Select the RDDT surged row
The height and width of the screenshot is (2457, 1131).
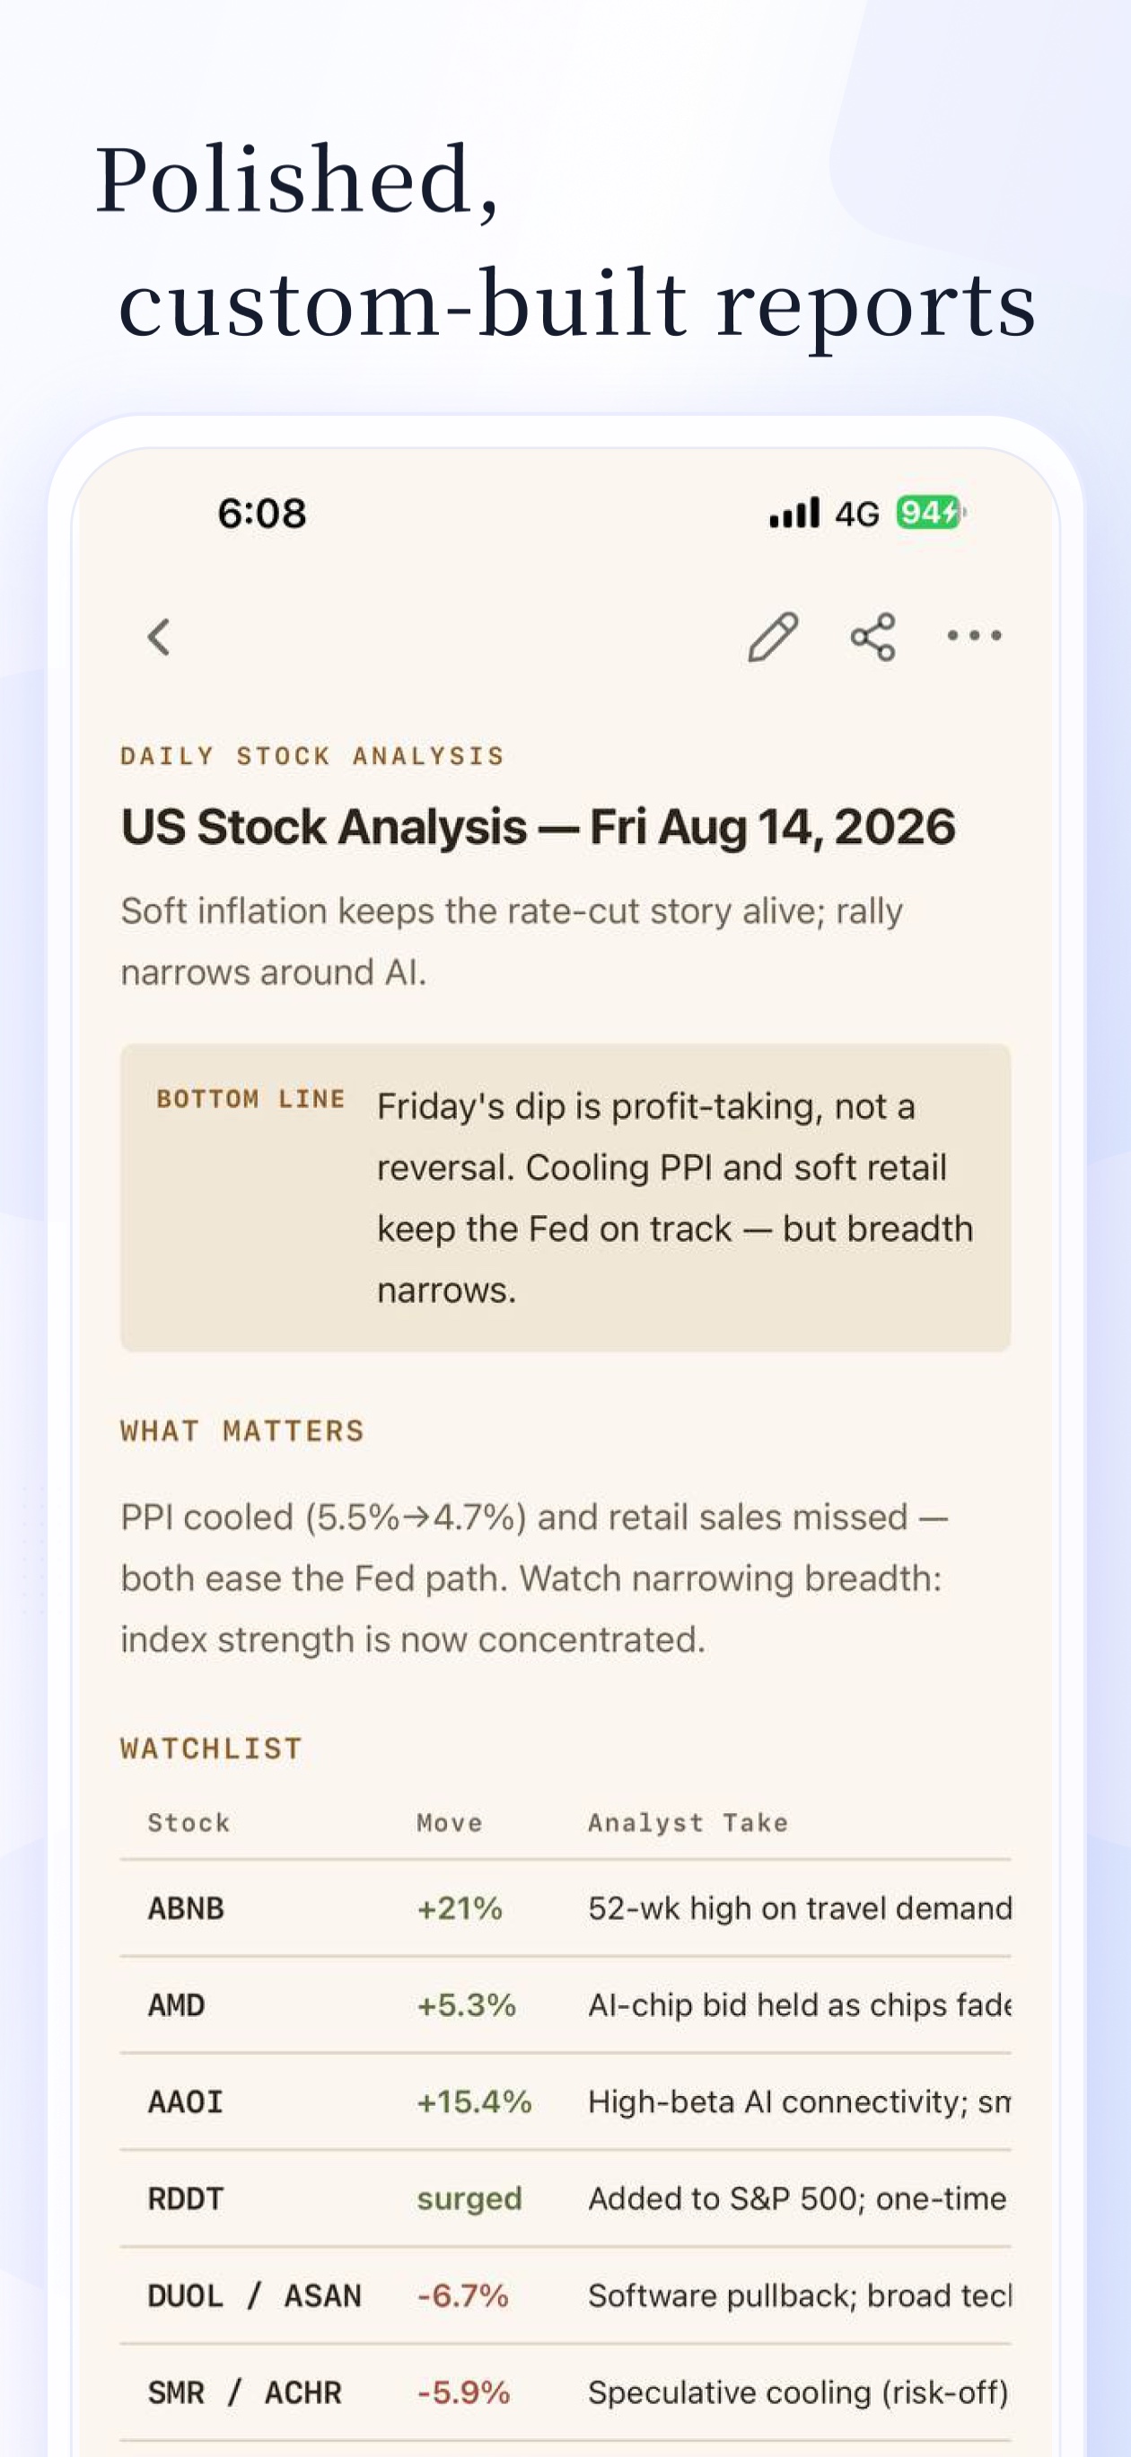(x=565, y=2198)
